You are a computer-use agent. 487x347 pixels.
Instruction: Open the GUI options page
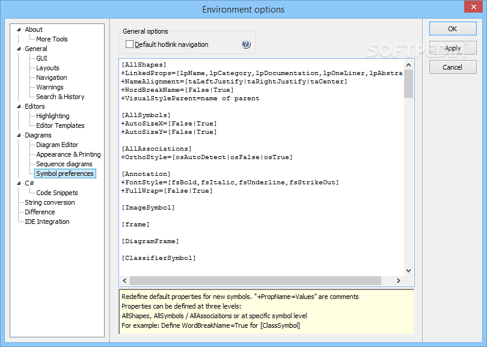41,58
